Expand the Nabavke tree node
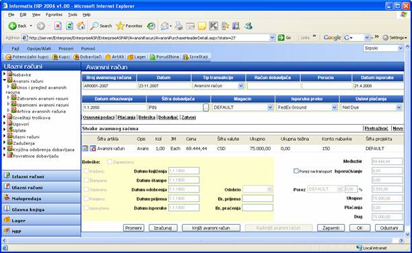 point(4,74)
